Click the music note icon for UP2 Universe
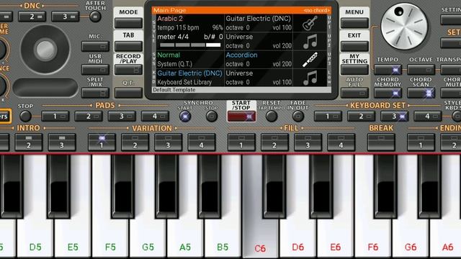461x259 pixels. (310, 42)
